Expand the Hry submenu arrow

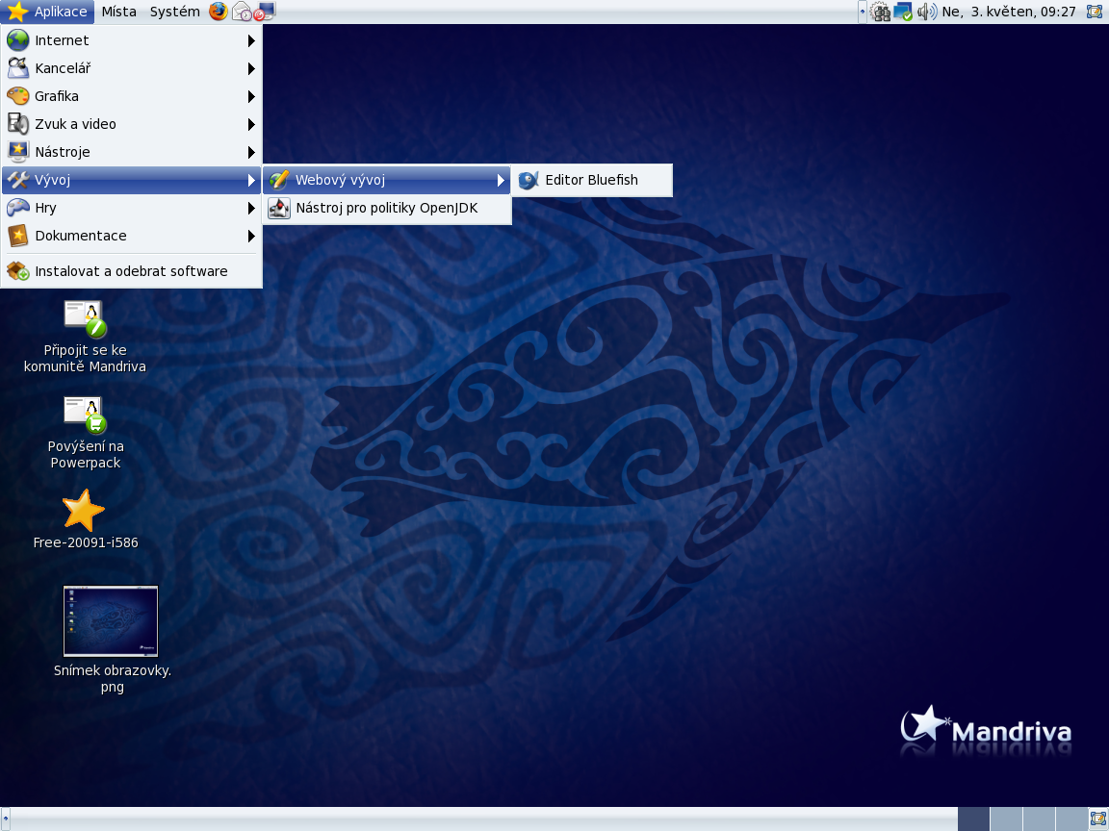click(x=251, y=209)
